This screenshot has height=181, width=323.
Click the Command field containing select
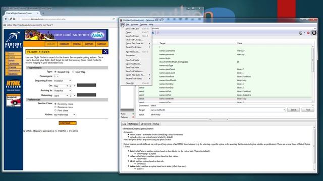[232, 106]
